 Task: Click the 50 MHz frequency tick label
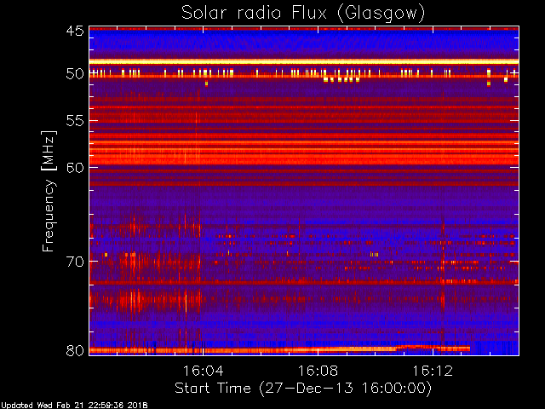tap(74, 74)
